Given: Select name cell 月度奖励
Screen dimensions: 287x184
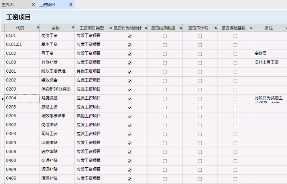Looking at the screenshot, I should 57,99.
